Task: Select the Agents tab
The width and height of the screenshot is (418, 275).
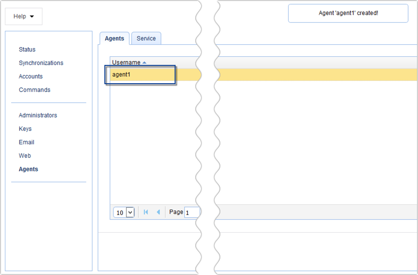Action: (114, 38)
